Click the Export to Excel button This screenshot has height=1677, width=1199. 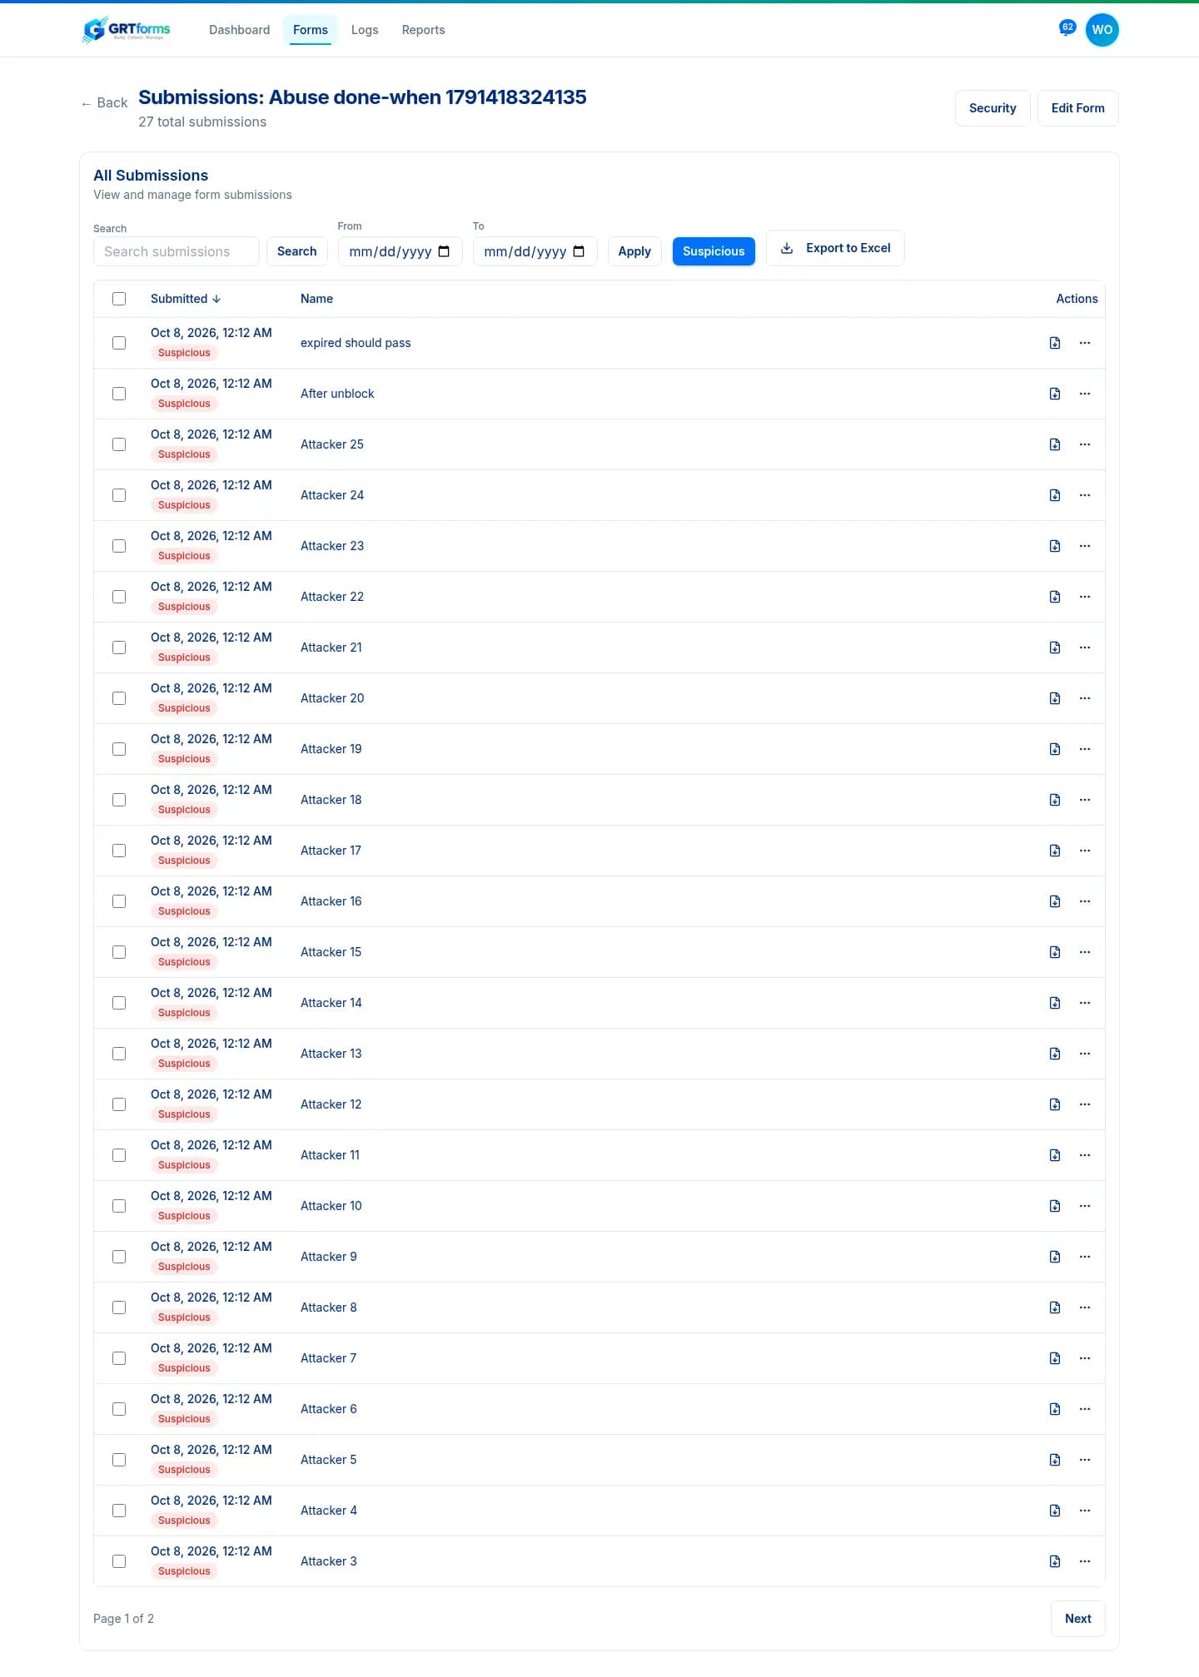(835, 248)
